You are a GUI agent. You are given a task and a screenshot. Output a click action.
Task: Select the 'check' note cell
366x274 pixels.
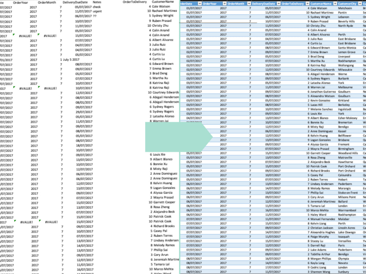click(x=97, y=7)
